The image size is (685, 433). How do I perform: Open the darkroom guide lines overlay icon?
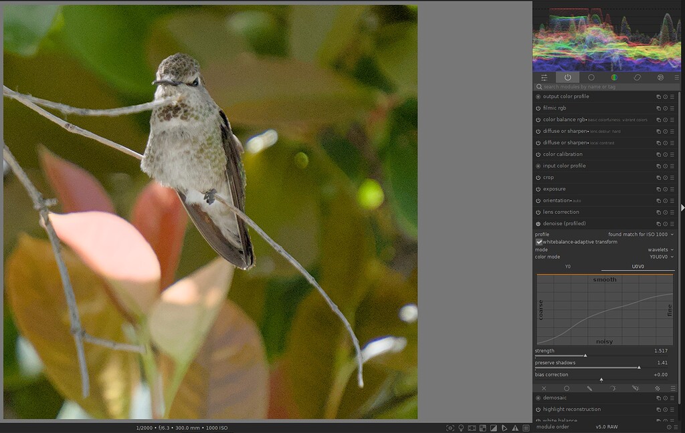click(526, 428)
